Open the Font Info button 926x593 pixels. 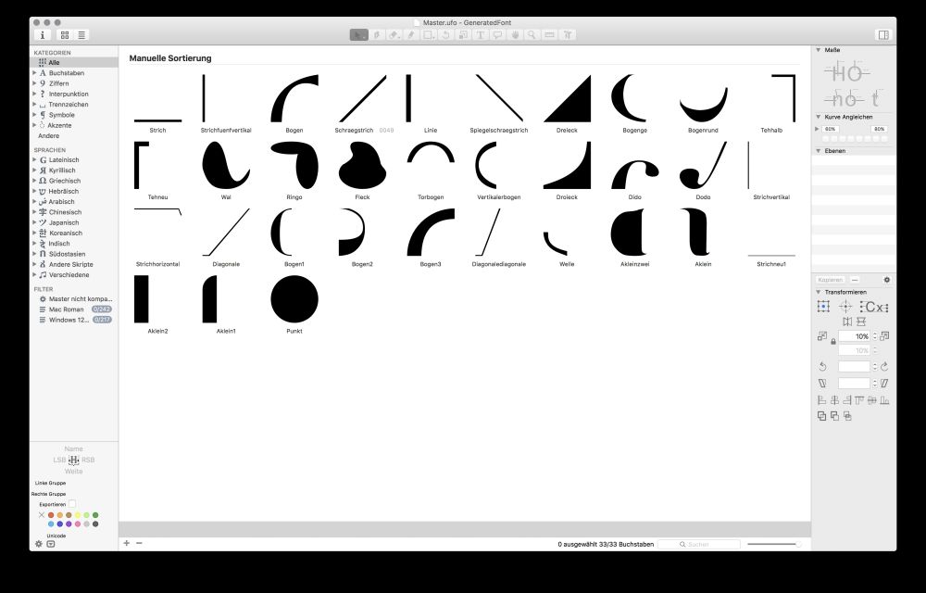(43, 35)
